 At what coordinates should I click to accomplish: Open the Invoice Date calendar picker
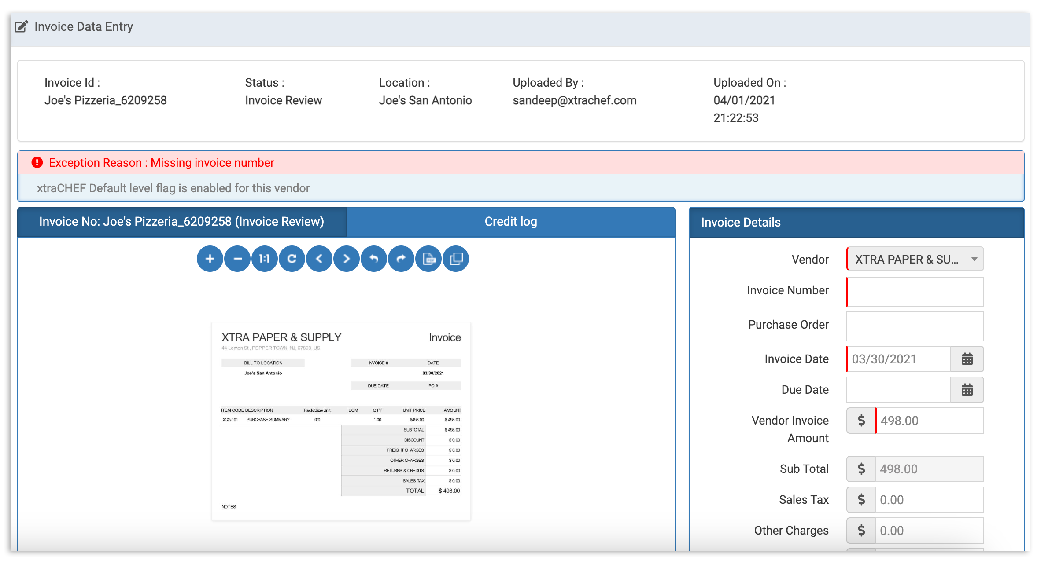pyautogui.click(x=967, y=359)
